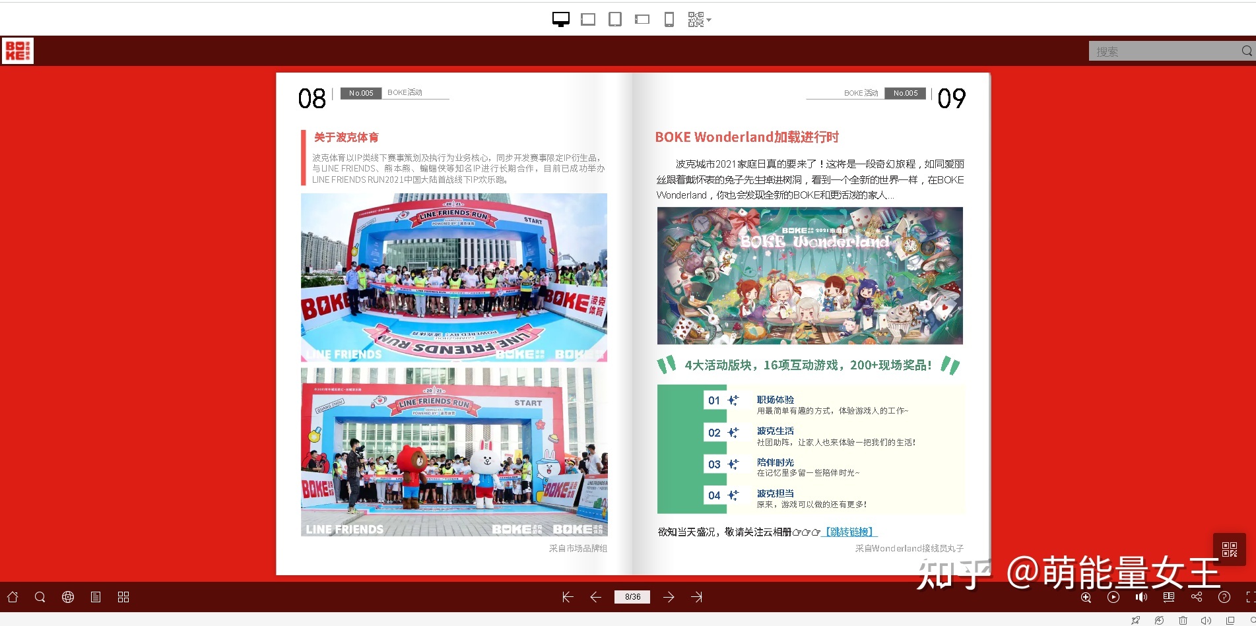Viewport: 1256px width, 626px height.
Task: Go to the home icon in bottom toolbar
Action: click(x=13, y=597)
